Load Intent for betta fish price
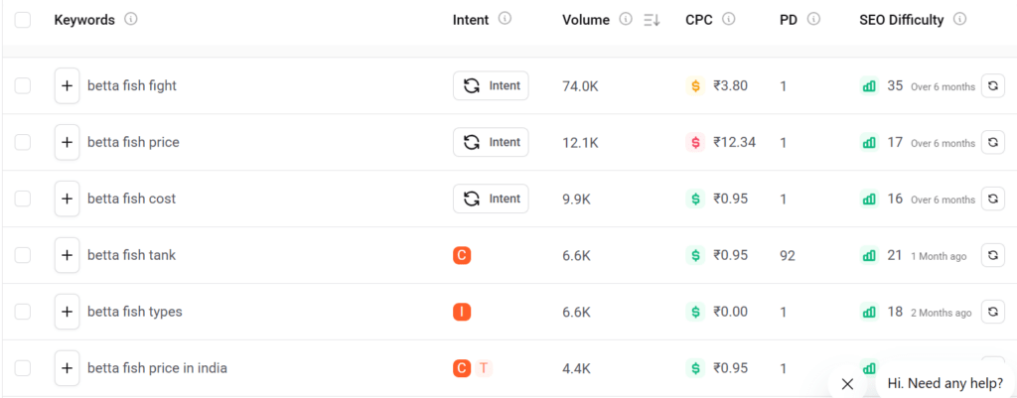 pyautogui.click(x=491, y=142)
